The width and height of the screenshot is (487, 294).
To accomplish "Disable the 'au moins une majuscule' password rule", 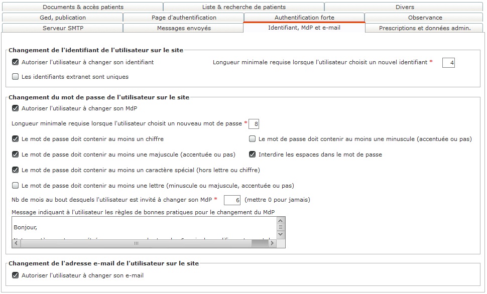I will click(x=15, y=155).
